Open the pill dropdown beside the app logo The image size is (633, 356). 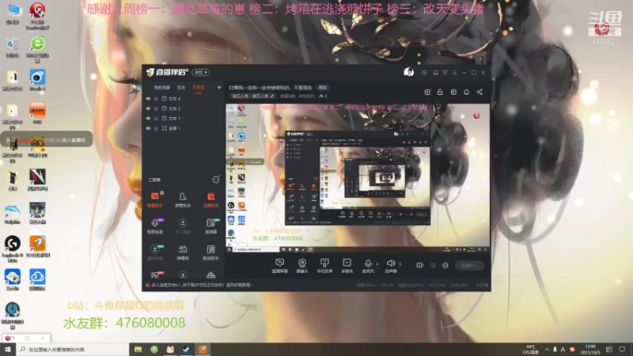[201, 72]
